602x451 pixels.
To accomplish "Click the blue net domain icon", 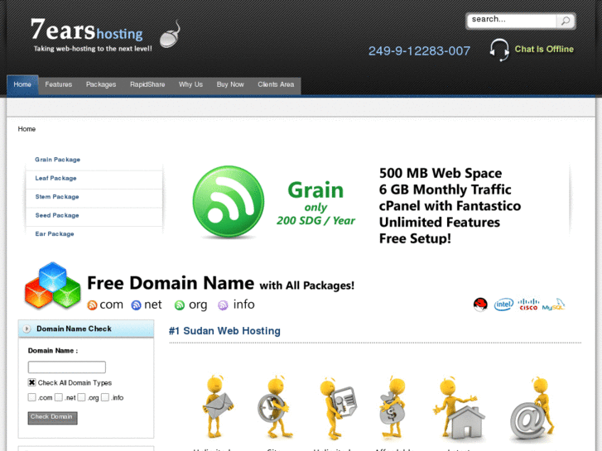I will pos(137,305).
